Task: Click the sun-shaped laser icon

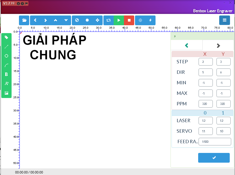Action: coord(87,20)
